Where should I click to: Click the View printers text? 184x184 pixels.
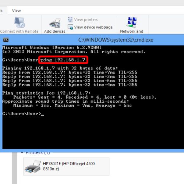tap(86, 20)
